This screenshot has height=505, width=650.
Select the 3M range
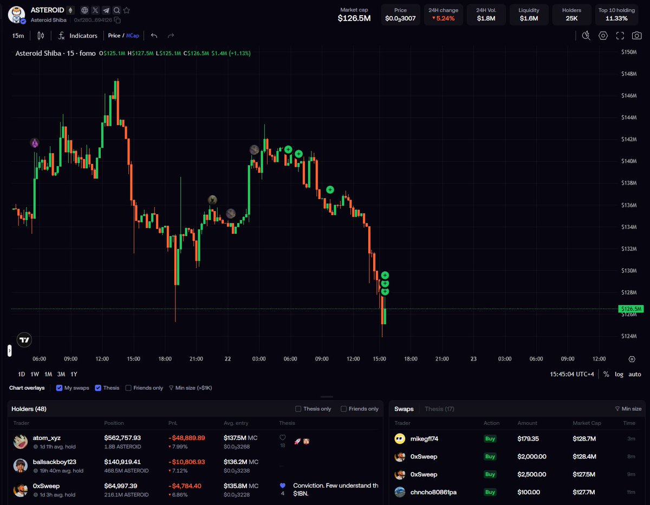coord(61,374)
